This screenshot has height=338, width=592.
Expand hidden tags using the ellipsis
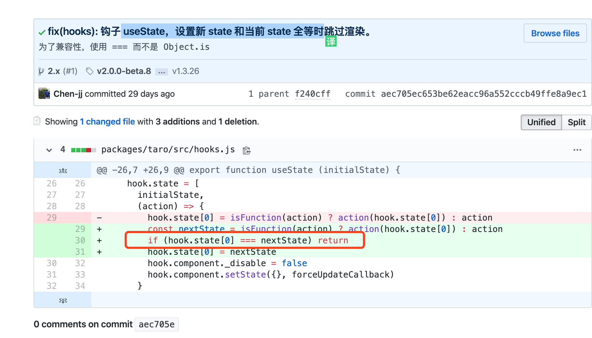point(162,72)
